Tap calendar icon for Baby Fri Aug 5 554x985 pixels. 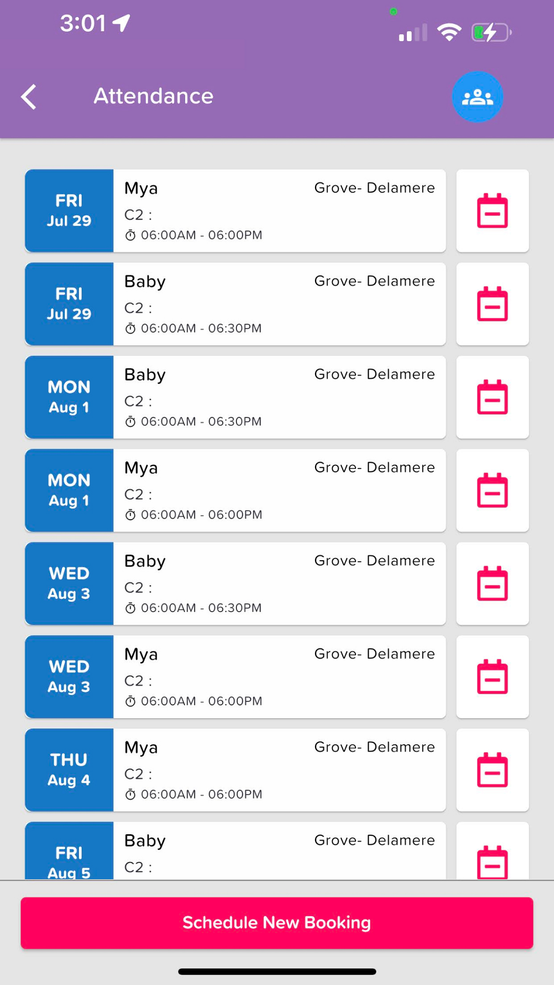[x=492, y=861]
